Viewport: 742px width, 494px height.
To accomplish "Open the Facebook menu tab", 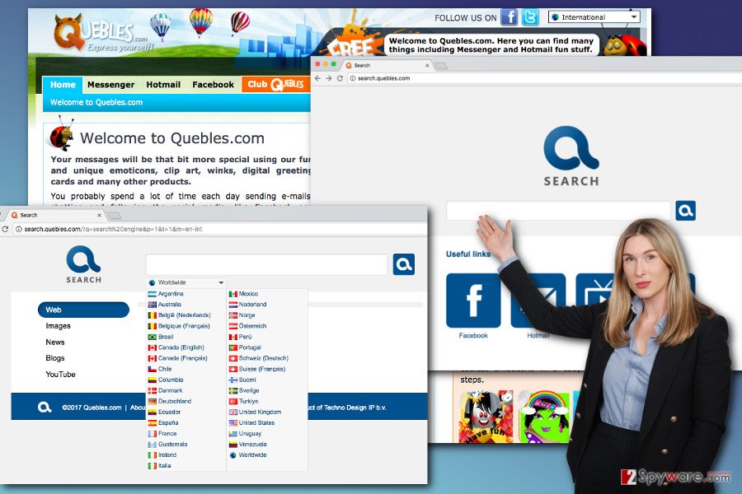I will [x=213, y=85].
